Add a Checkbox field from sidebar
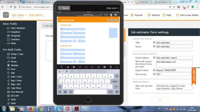This screenshot has width=200, height=112. tap(13, 40)
